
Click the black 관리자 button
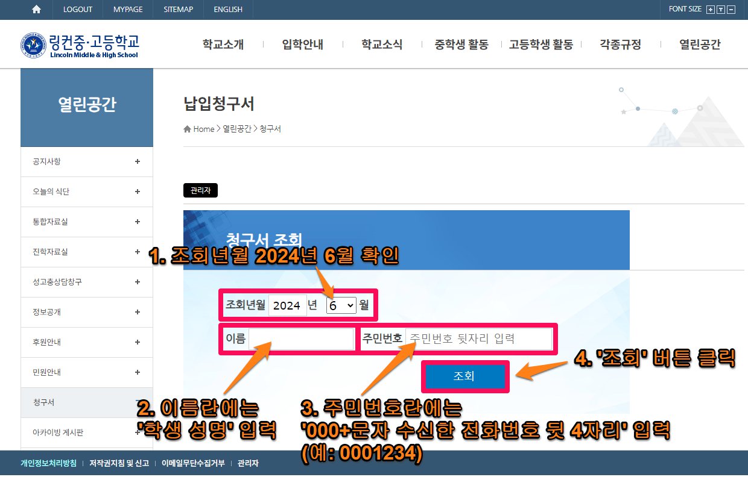(200, 190)
